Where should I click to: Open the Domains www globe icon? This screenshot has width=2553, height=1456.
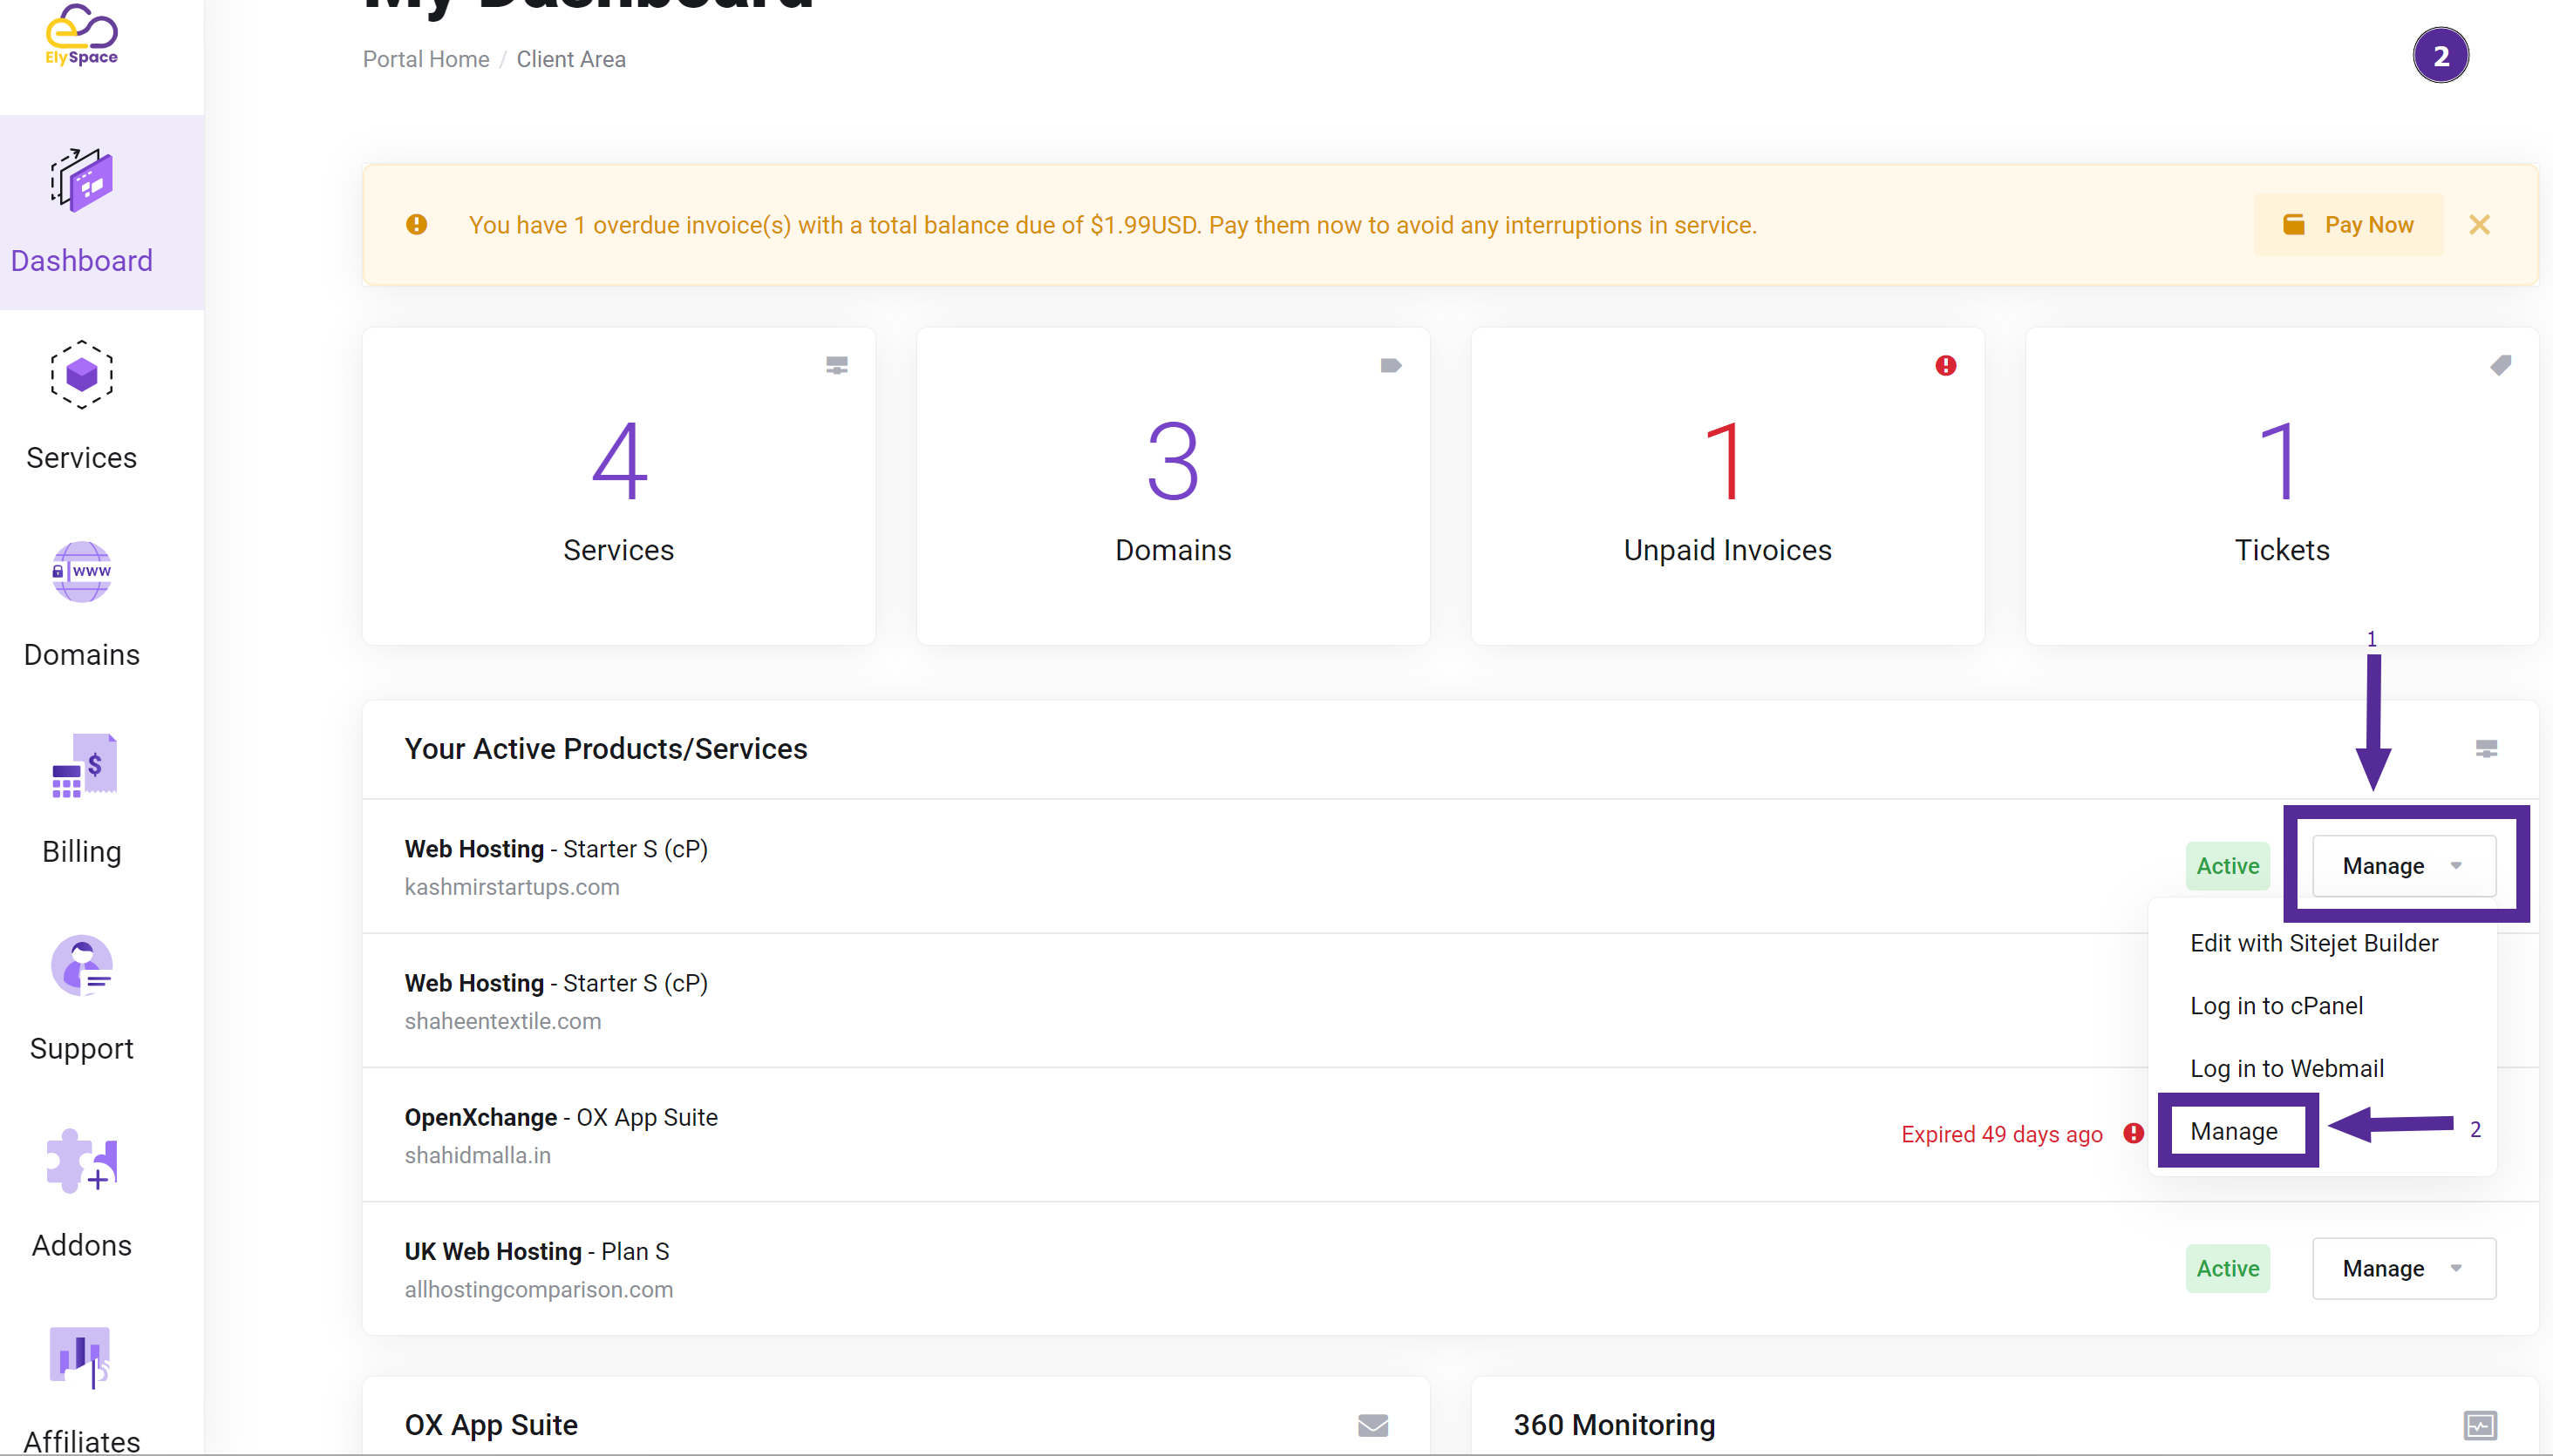[82, 572]
